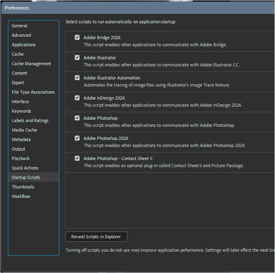Disable the Contact Sheet II script
The height and width of the screenshot is (273, 275).
tap(77, 158)
